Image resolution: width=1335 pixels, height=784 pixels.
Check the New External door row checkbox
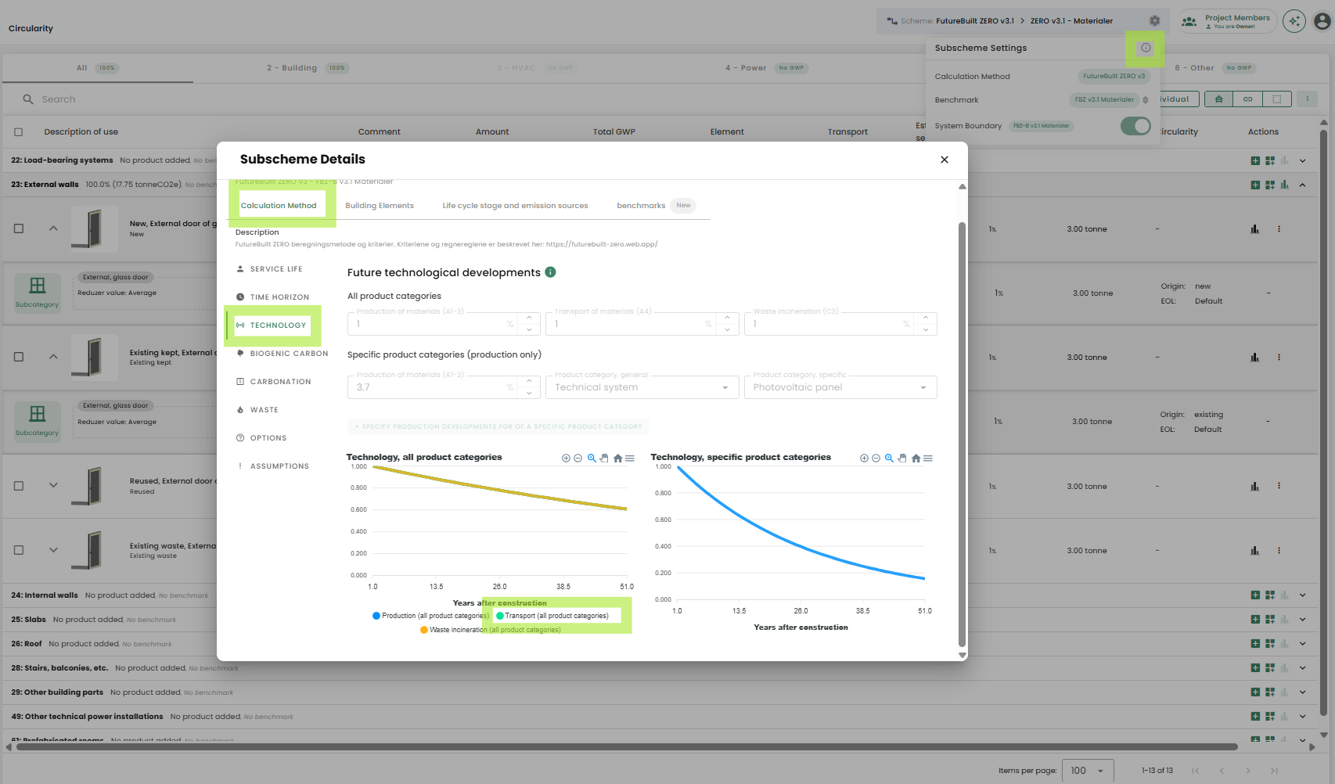pyautogui.click(x=19, y=229)
